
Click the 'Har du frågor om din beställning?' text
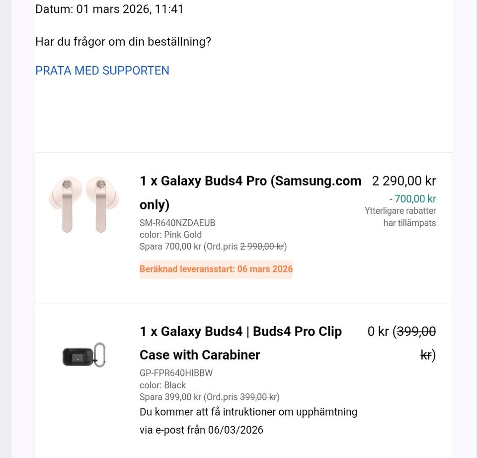click(x=123, y=42)
